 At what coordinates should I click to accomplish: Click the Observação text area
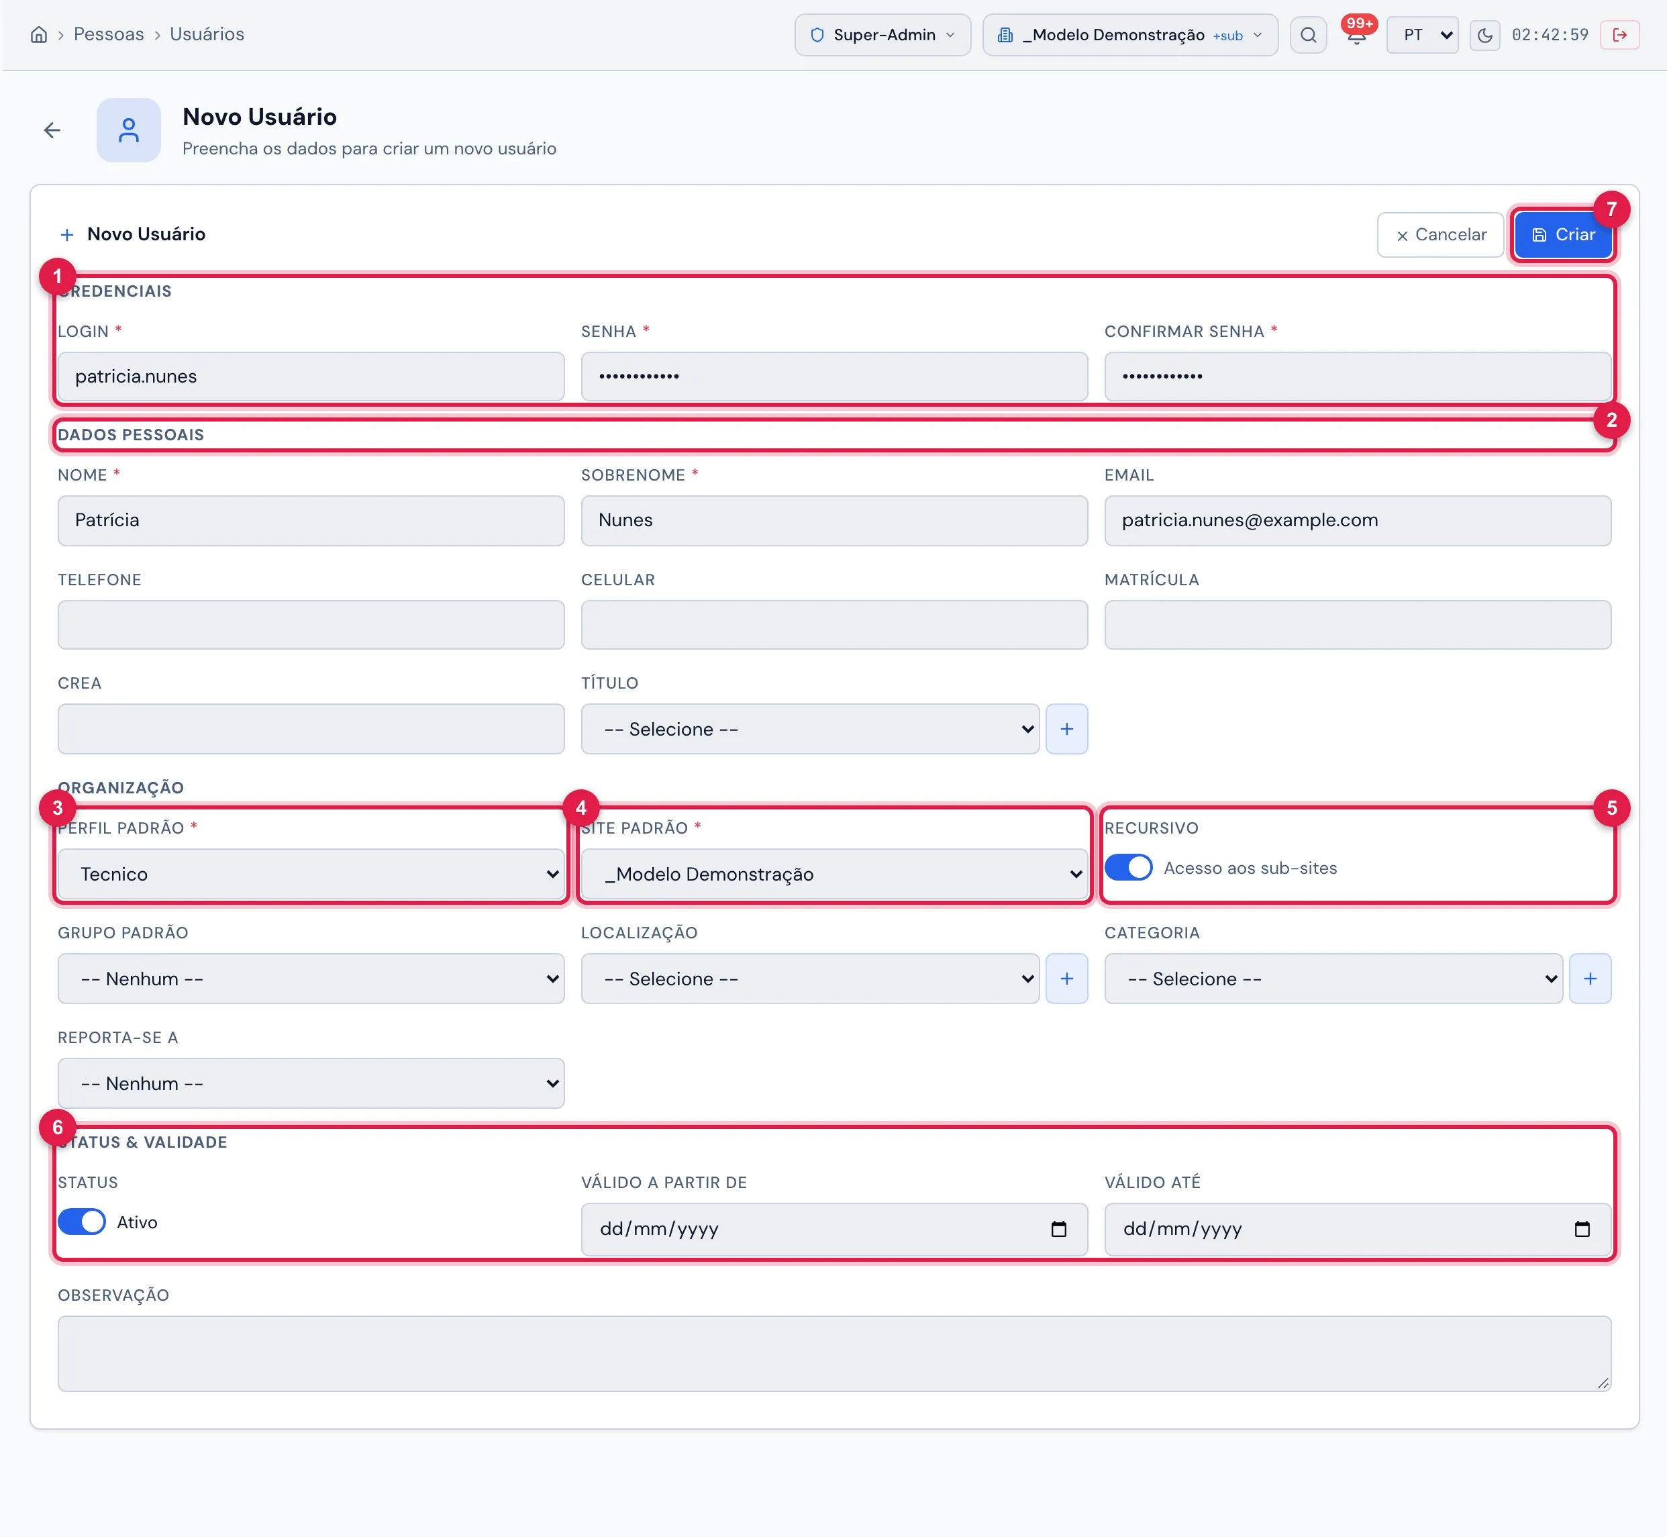pyautogui.click(x=834, y=1353)
